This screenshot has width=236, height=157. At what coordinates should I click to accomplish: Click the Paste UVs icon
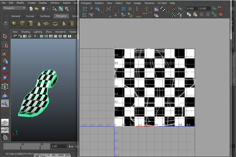click(x=195, y=15)
